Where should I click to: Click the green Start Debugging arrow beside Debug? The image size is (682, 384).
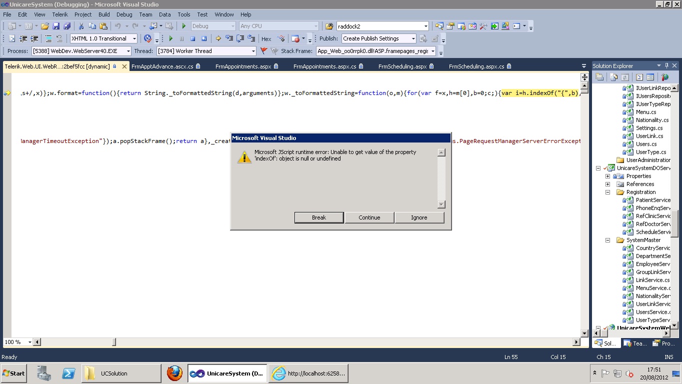pyautogui.click(x=183, y=26)
